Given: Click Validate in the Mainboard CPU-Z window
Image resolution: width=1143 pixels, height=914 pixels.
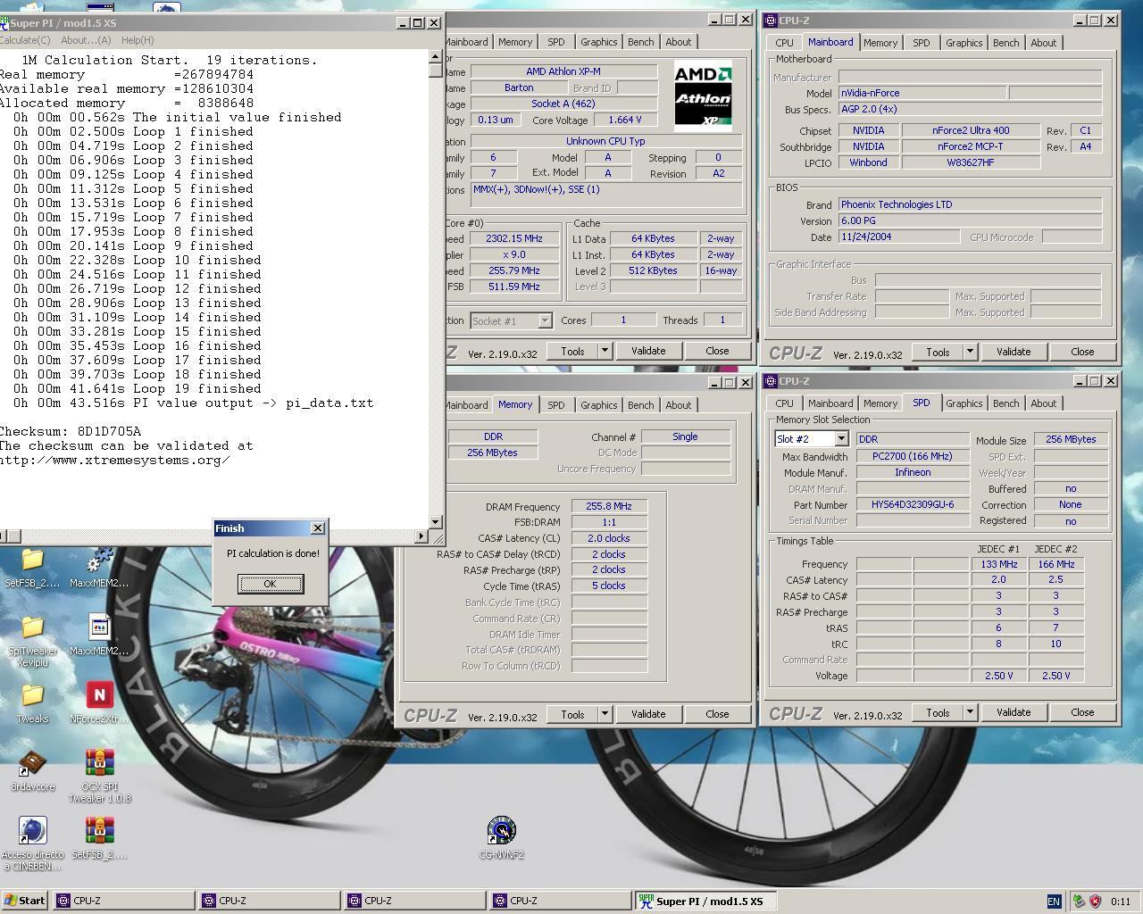Looking at the screenshot, I should [x=1014, y=352].
